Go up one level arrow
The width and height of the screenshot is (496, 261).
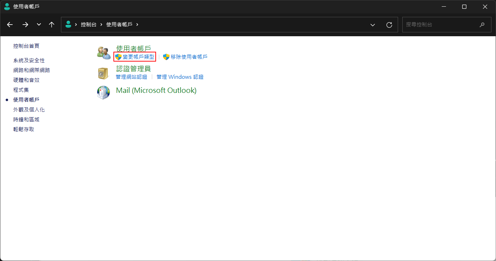52,25
